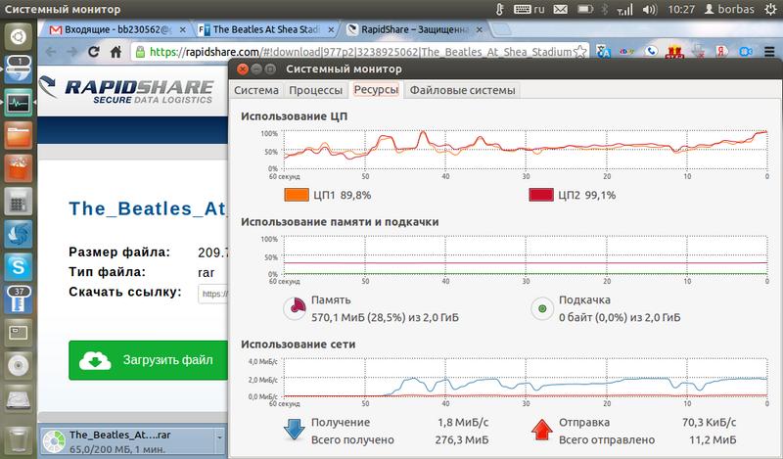
Task: Open the Chrome hamburger menu
Action: (769, 52)
